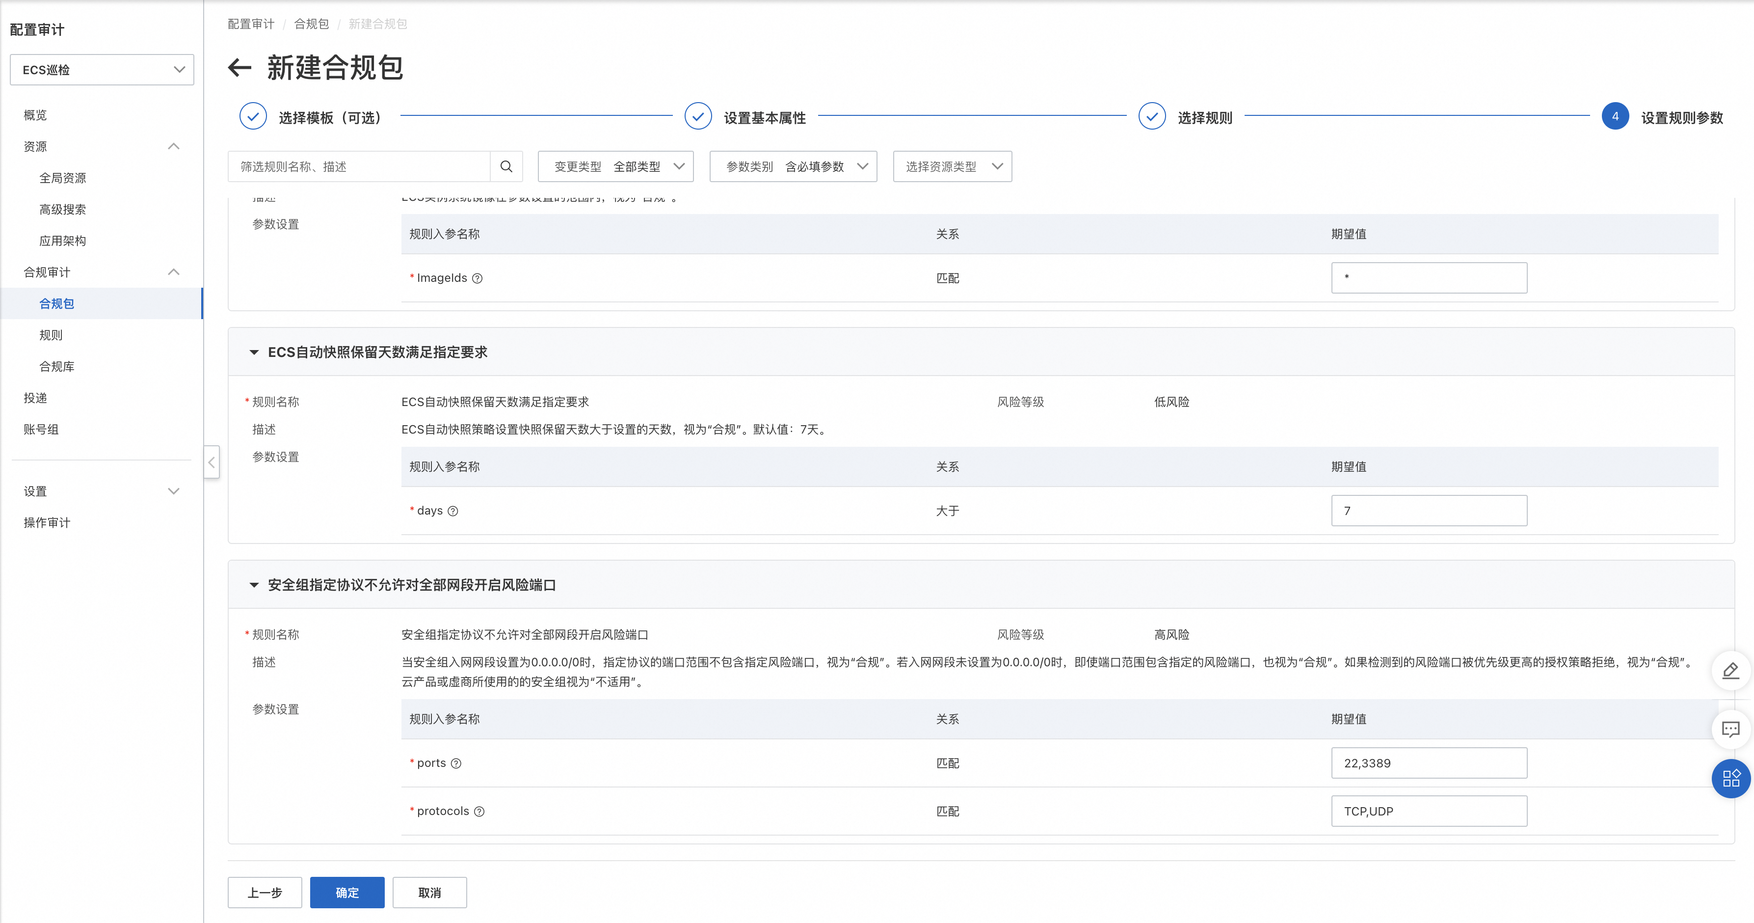Open the 变更类型 filter dropdown
Viewport: 1754px width, 923px height.
tap(615, 166)
